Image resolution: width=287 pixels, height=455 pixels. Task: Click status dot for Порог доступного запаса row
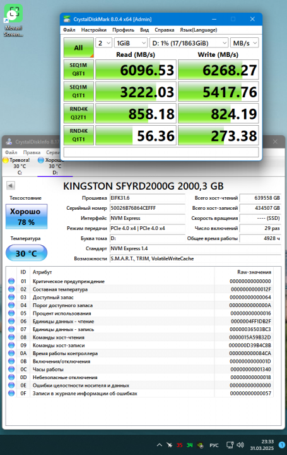click(x=11, y=305)
